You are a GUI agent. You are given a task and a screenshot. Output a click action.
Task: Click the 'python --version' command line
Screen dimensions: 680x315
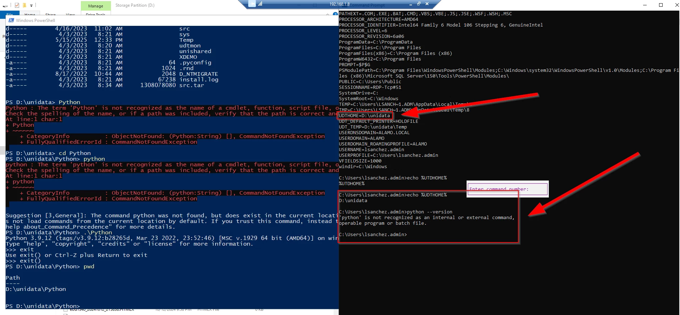(396, 212)
